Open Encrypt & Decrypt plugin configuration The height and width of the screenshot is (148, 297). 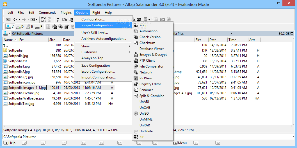pyautogui.click(x=153, y=55)
